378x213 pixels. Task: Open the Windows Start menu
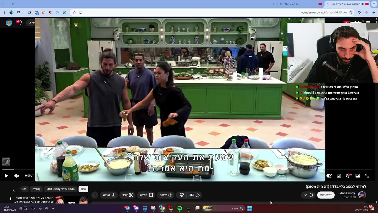[x=250, y=208]
